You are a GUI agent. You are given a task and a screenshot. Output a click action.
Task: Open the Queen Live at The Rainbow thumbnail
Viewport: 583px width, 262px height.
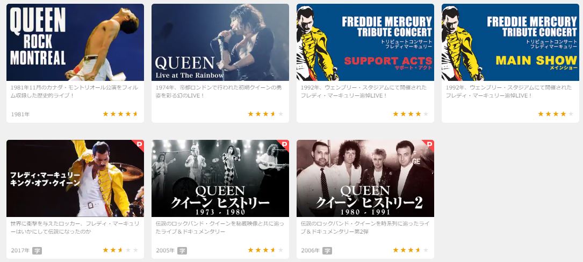click(x=220, y=42)
